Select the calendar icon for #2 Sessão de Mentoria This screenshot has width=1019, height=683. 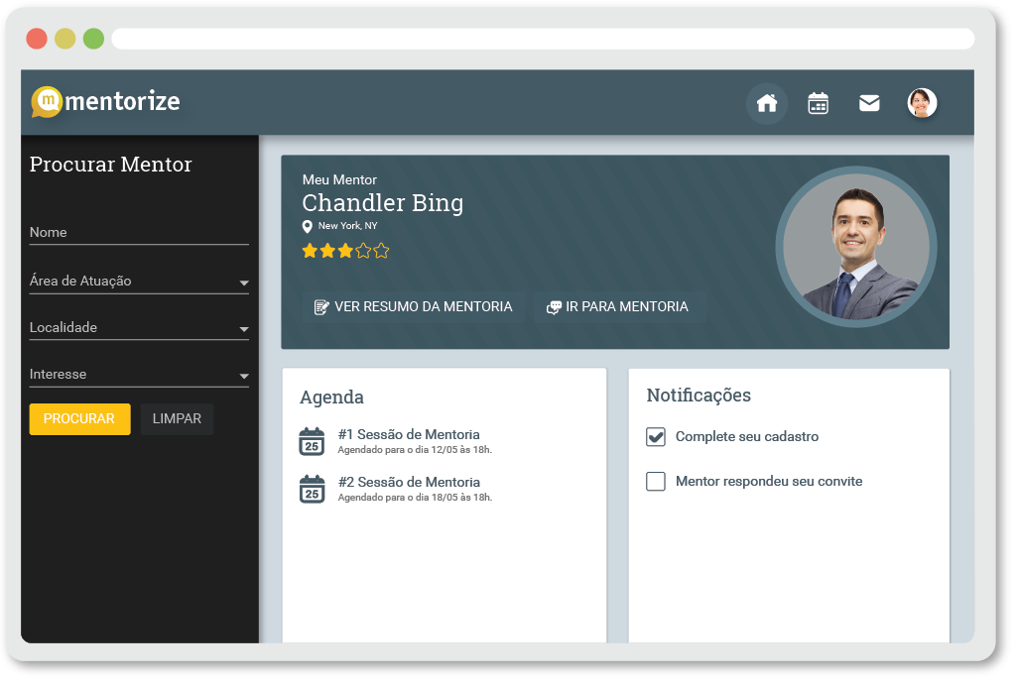pyautogui.click(x=313, y=489)
